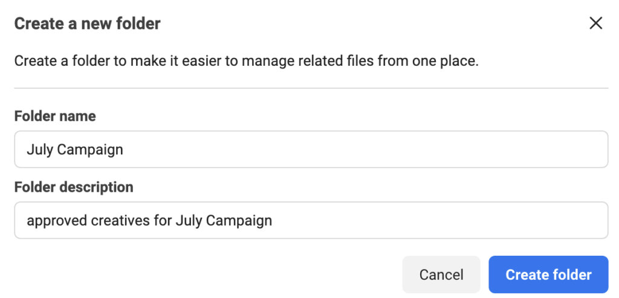The image size is (619, 298).
Task: Click into the Folder description field
Action: (311, 220)
